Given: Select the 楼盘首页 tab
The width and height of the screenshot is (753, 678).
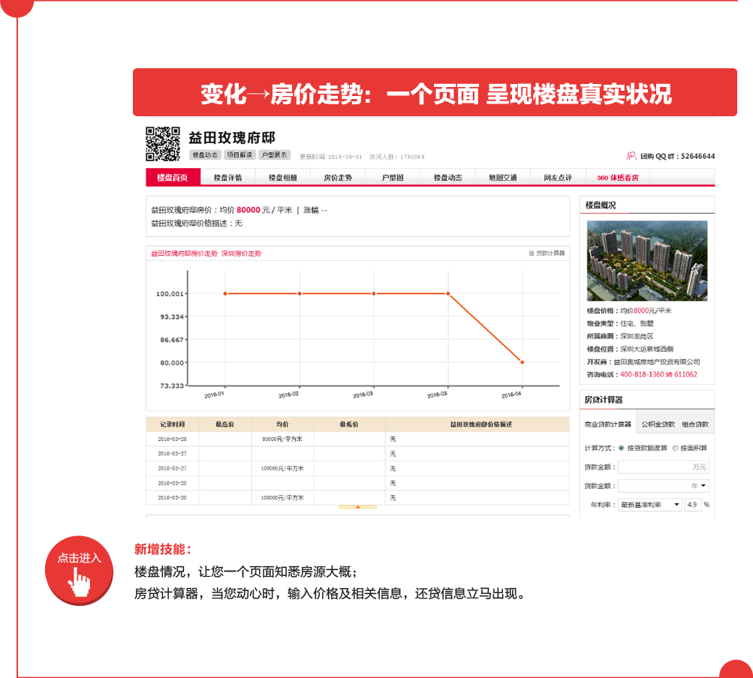Looking at the screenshot, I should (173, 178).
